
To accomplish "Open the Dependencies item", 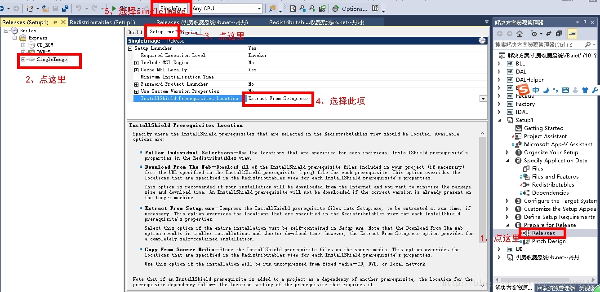I will tap(550, 193).
